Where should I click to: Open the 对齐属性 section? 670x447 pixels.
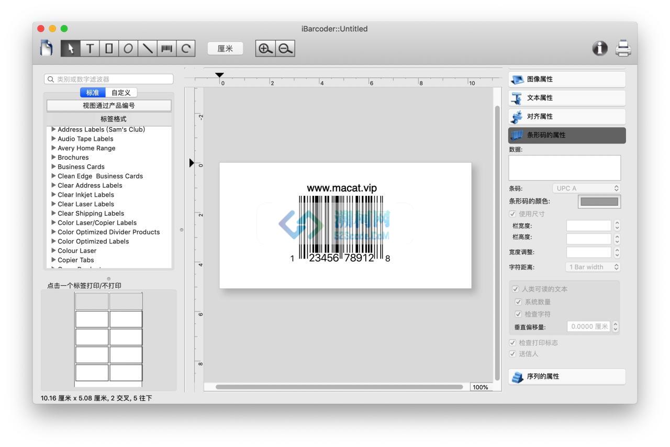pyautogui.click(x=567, y=116)
